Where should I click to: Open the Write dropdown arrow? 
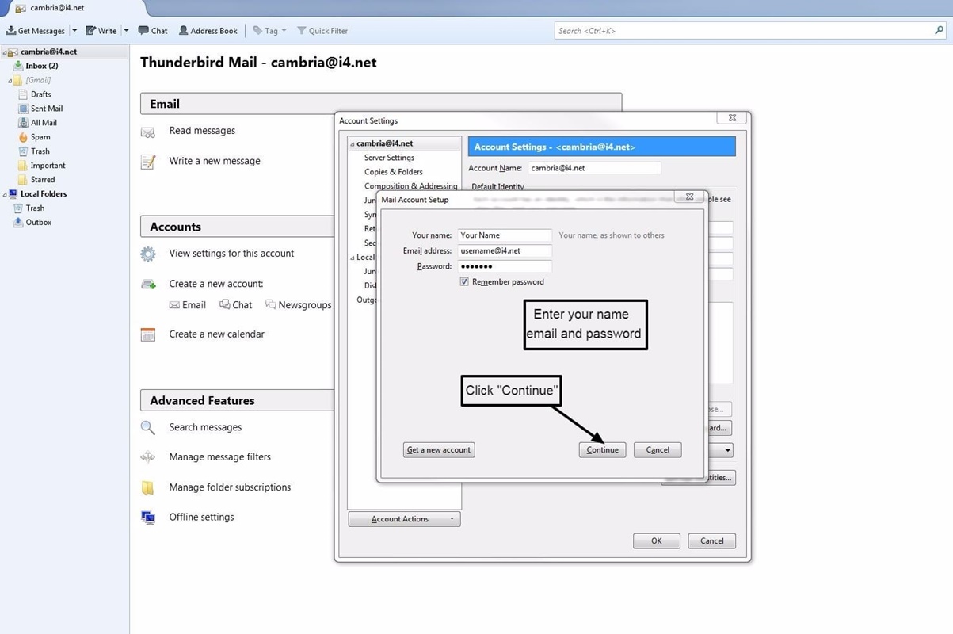tap(126, 31)
